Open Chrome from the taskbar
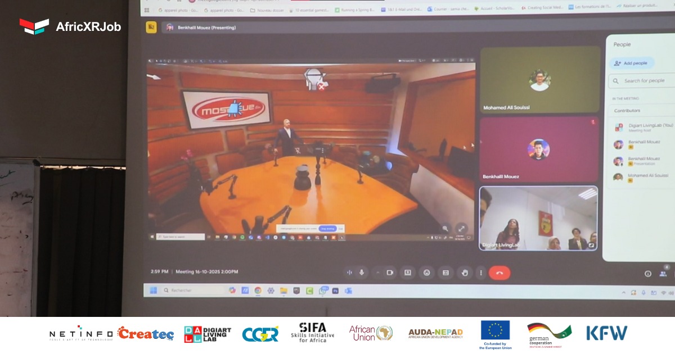 (x=258, y=291)
